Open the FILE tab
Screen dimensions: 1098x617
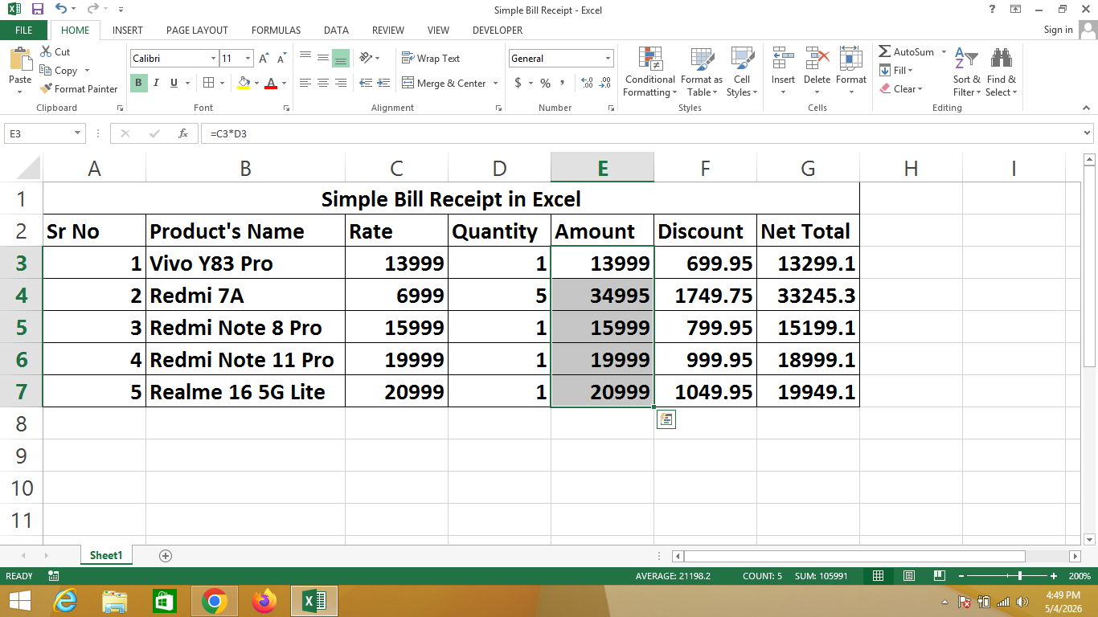coord(23,31)
